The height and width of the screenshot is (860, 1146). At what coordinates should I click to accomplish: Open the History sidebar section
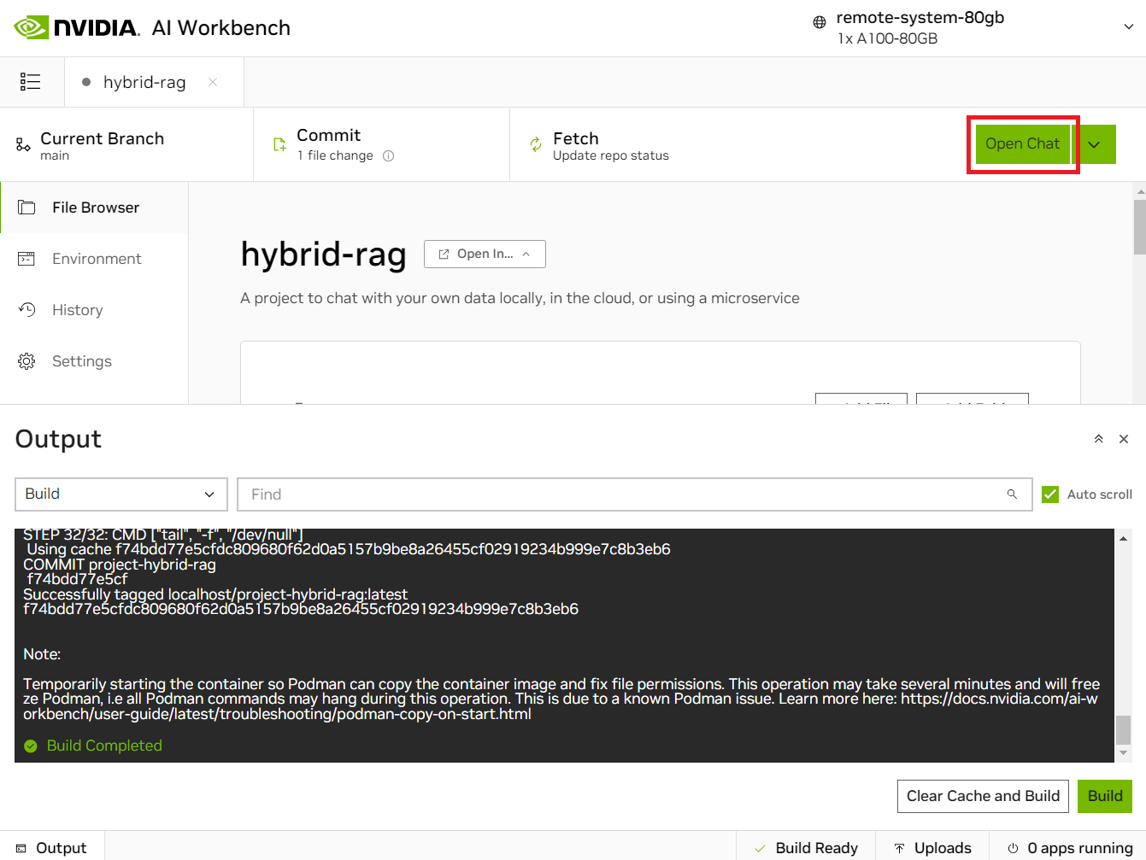click(x=94, y=310)
